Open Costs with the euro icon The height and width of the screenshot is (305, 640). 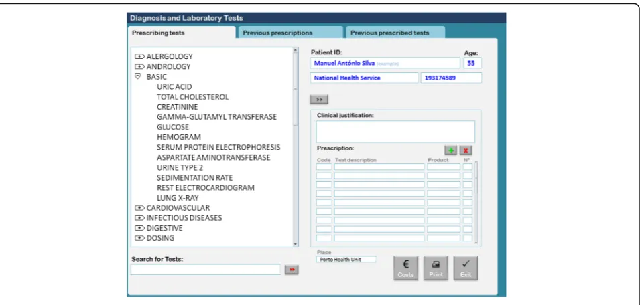click(405, 268)
